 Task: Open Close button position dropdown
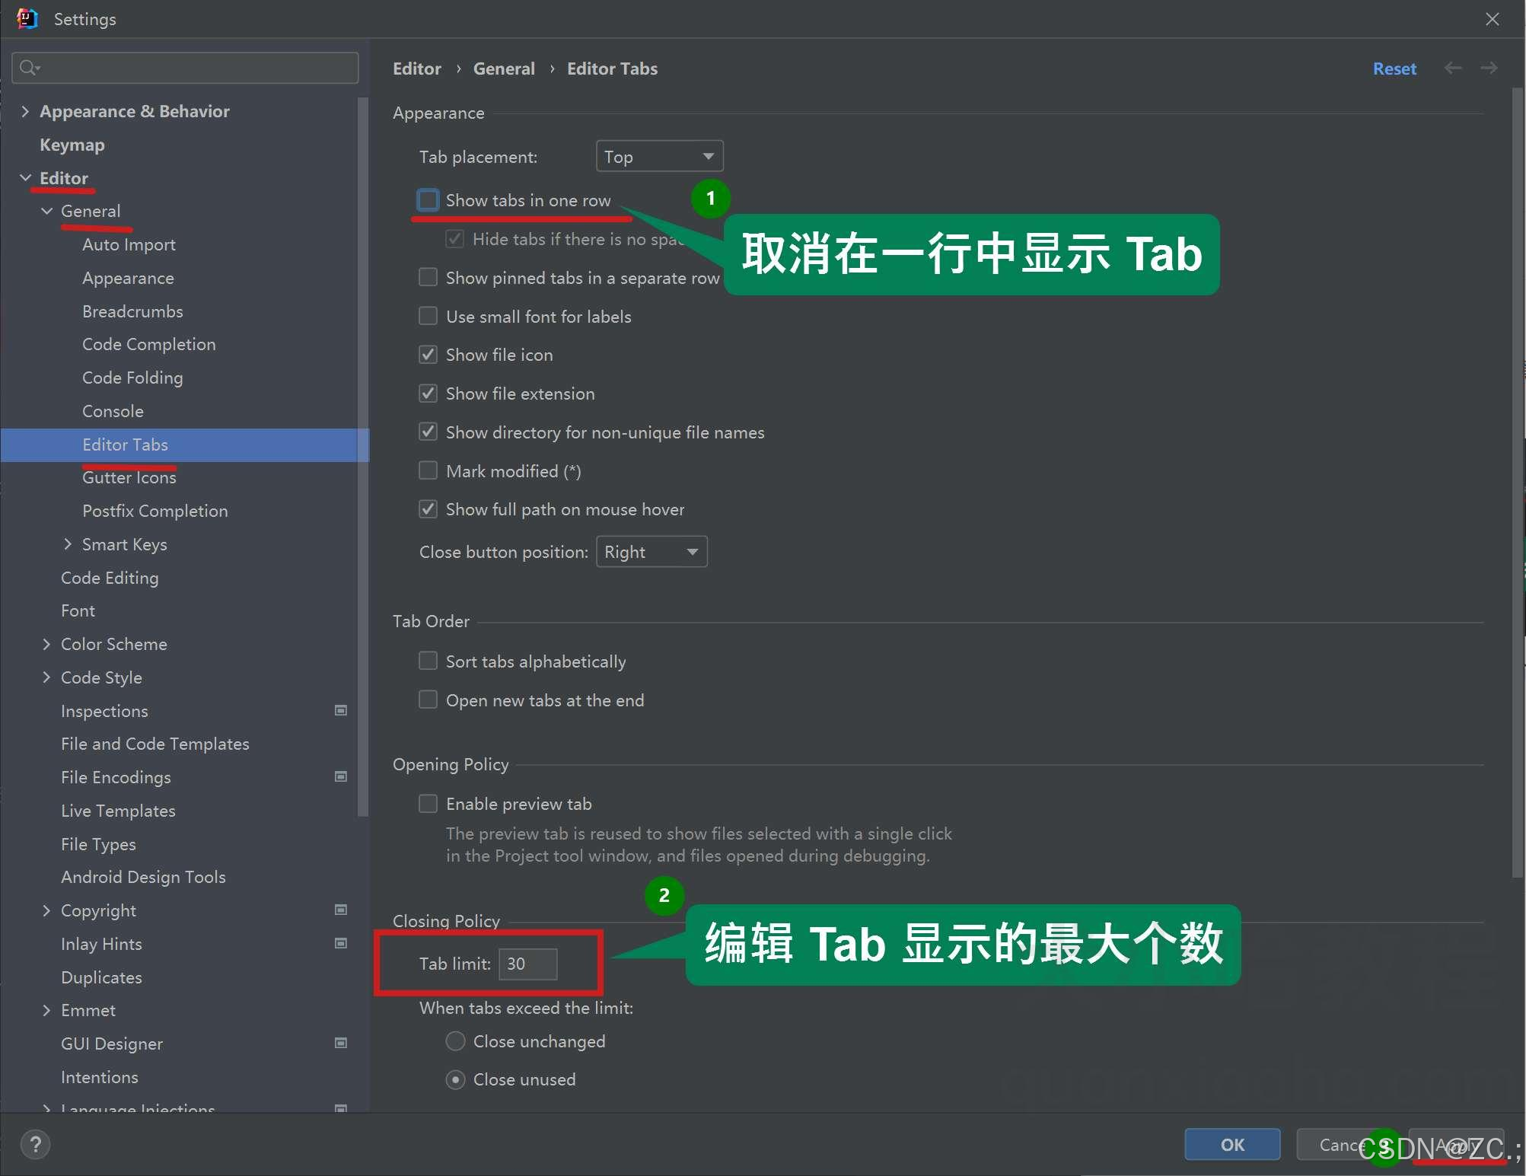[651, 552]
